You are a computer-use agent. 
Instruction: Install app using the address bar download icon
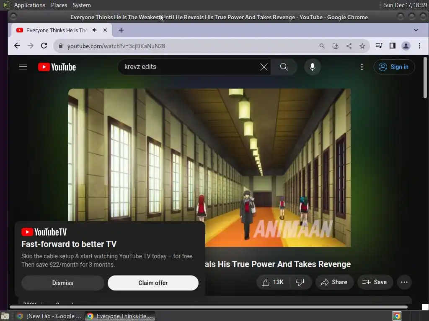coord(336,46)
